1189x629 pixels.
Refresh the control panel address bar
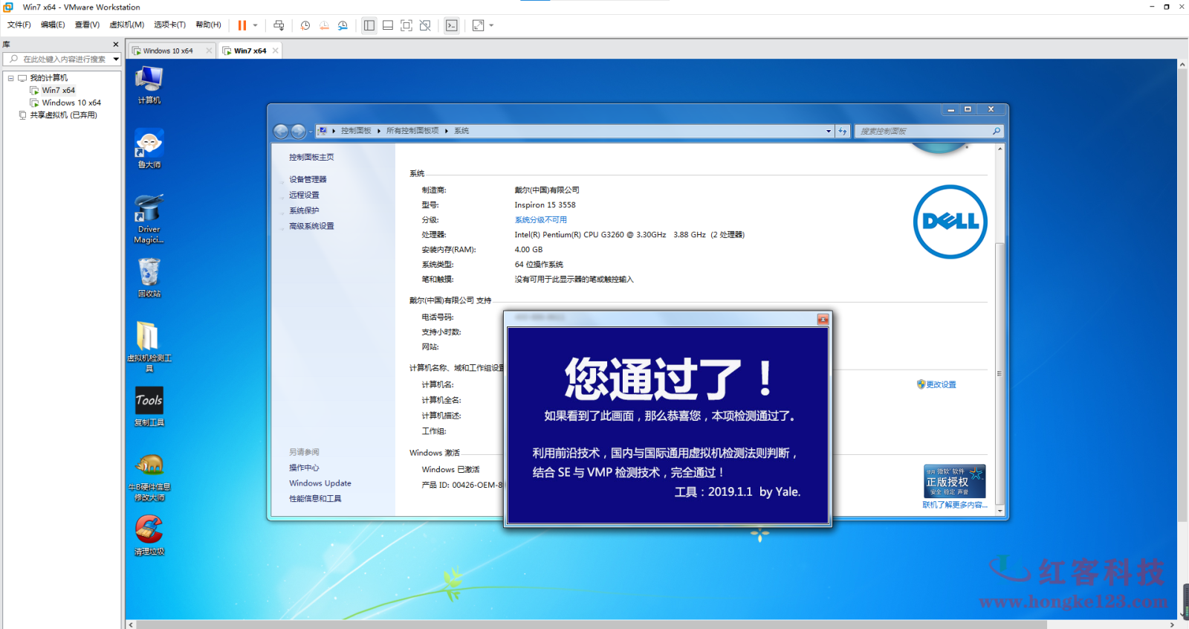pyautogui.click(x=843, y=131)
